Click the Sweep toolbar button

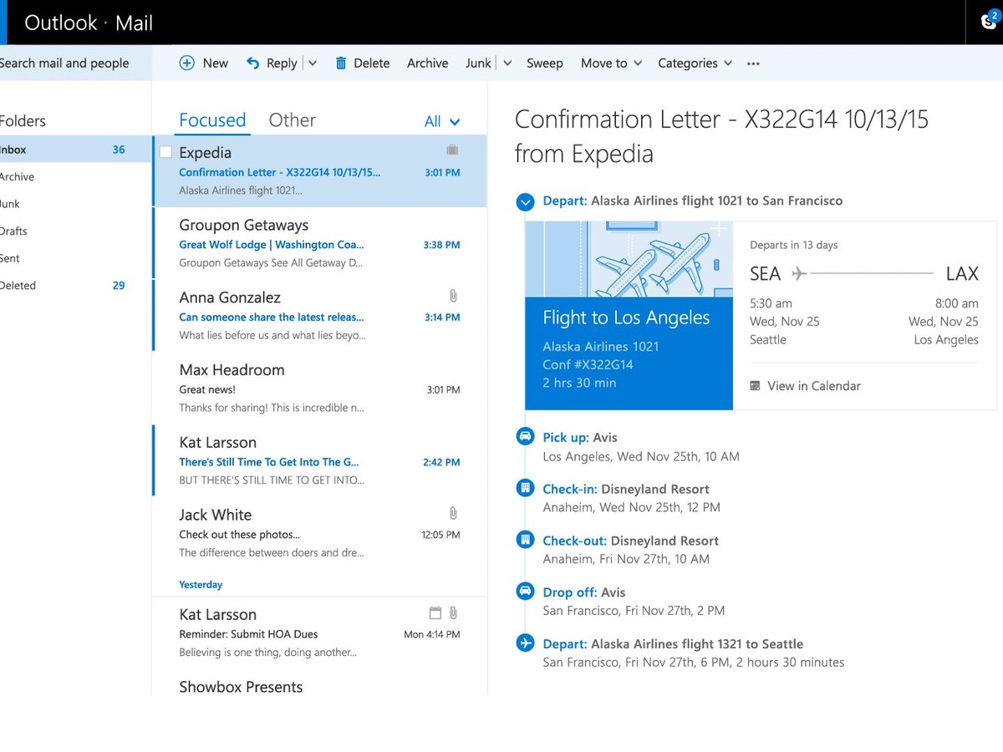click(545, 64)
